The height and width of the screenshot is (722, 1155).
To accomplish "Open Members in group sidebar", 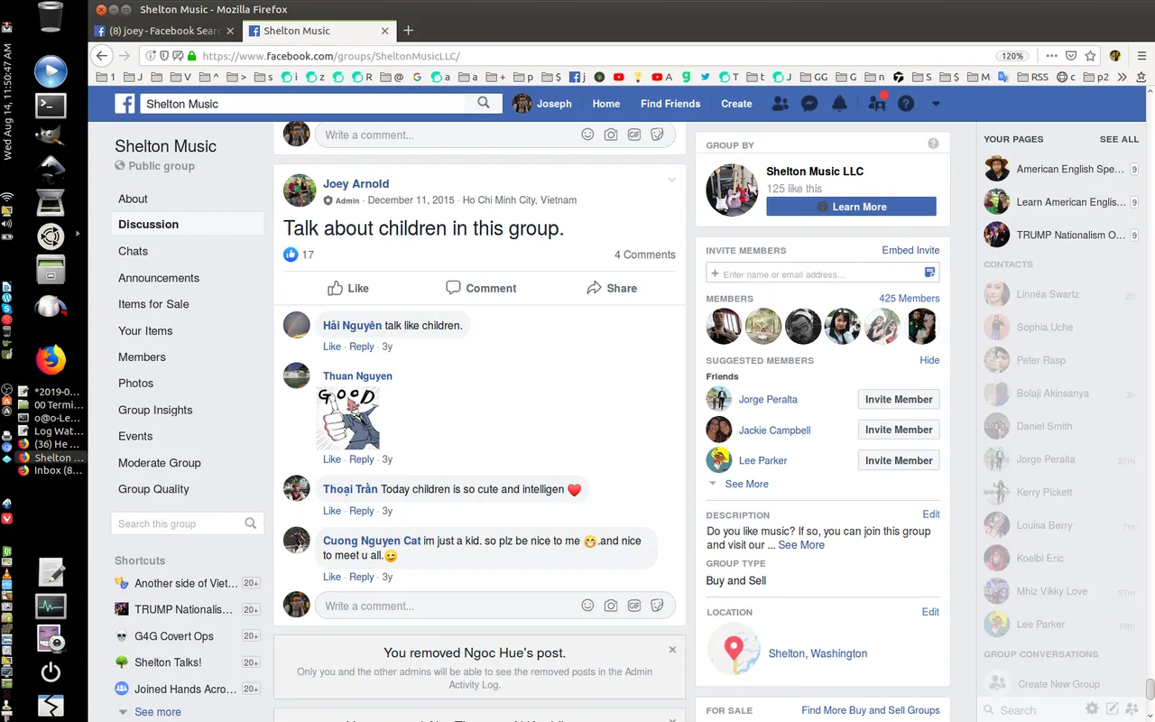I will (x=142, y=357).
